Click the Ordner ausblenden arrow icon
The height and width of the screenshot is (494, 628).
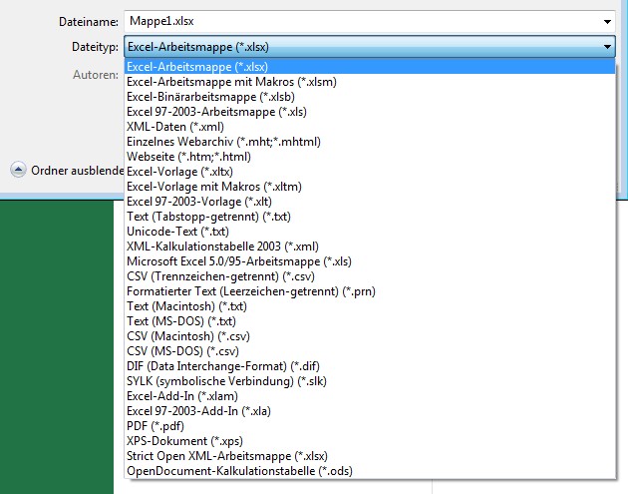18,170
